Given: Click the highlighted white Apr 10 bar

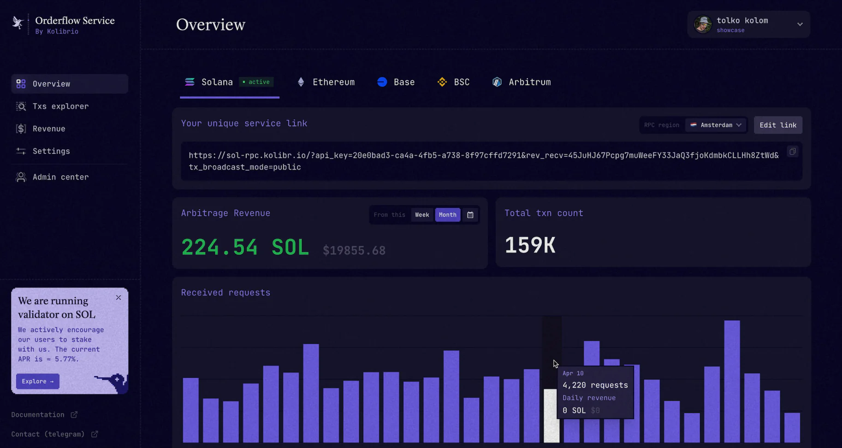Looking at the screenshot, I should pos(551,416).
